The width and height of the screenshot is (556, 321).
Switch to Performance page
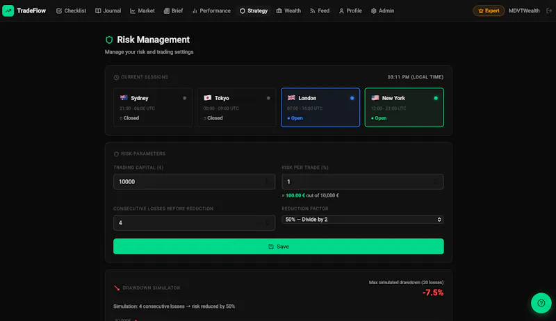click(211, 10)
